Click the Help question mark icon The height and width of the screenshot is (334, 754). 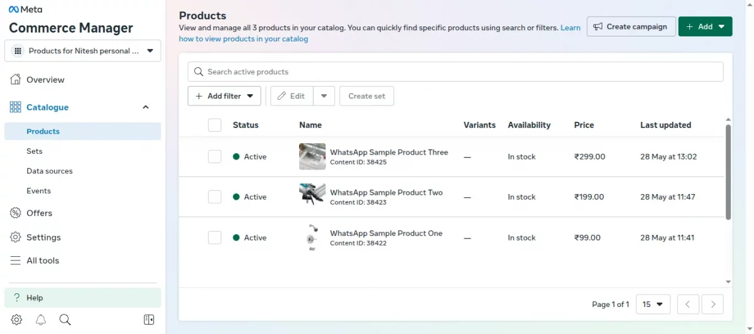tap(17, 298)
